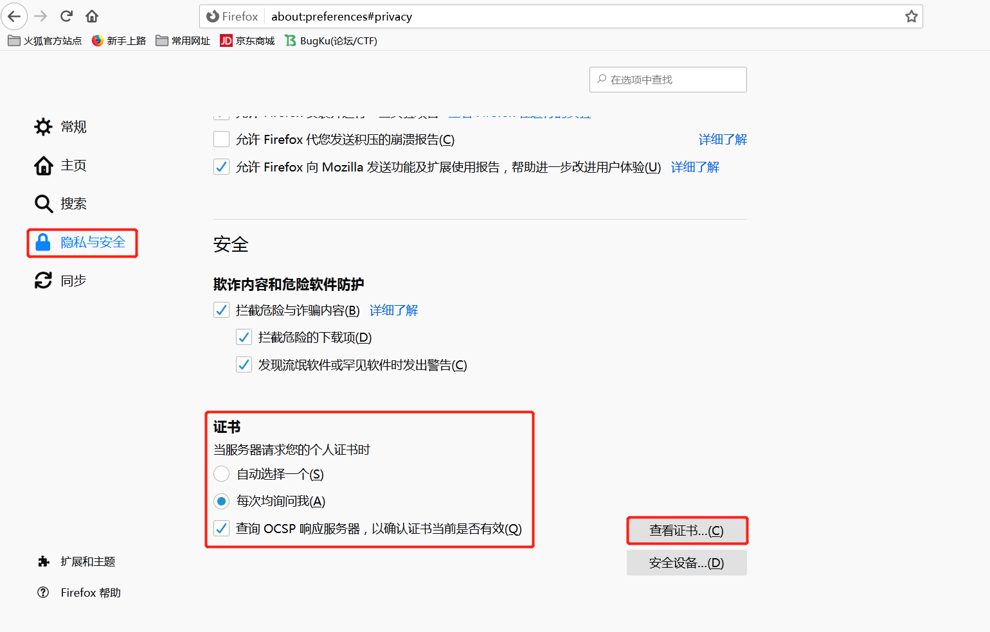Click the Firefox 帮助 question icon

[x=42, y=592]
